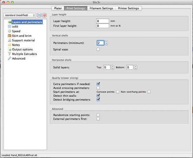Select the Print Settings tab
Image resolution: width=193 pixels, height=158 pixels.
[x=76, y=8]
